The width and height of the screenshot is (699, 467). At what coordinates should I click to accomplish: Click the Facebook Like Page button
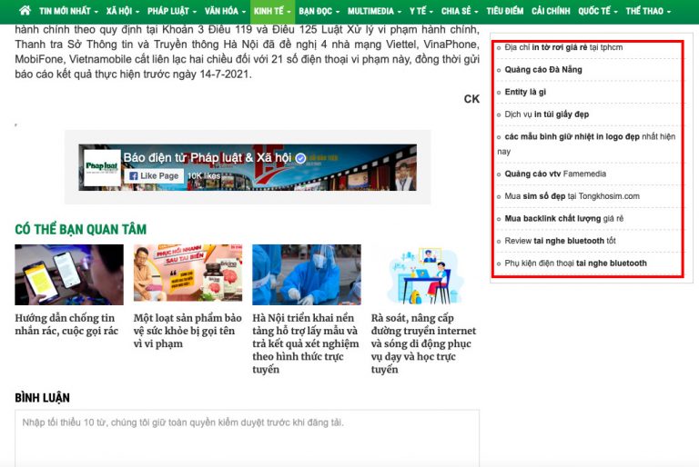(154, 176)
